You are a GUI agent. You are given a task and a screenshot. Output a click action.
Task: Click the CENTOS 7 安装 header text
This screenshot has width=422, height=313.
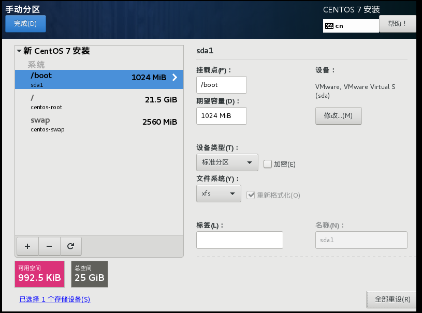[x=352, y=10]
